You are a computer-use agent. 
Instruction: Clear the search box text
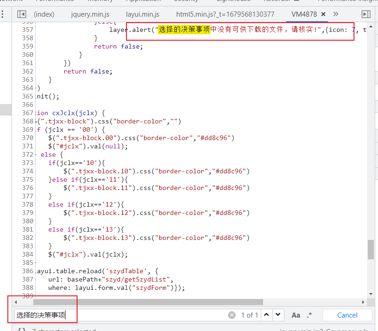[x=232, y=315]
